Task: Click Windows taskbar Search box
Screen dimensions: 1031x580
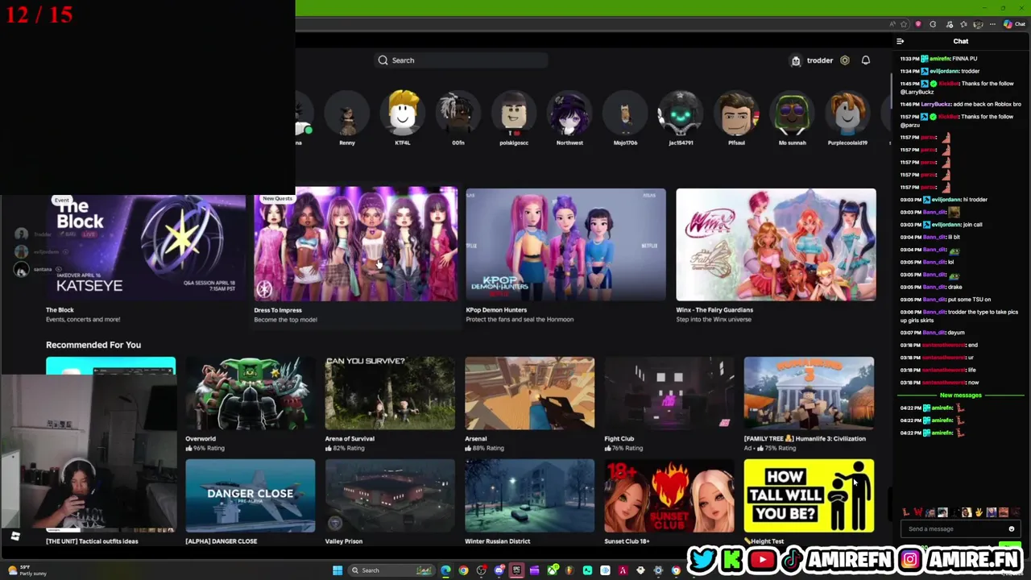Action: [391, 570]
